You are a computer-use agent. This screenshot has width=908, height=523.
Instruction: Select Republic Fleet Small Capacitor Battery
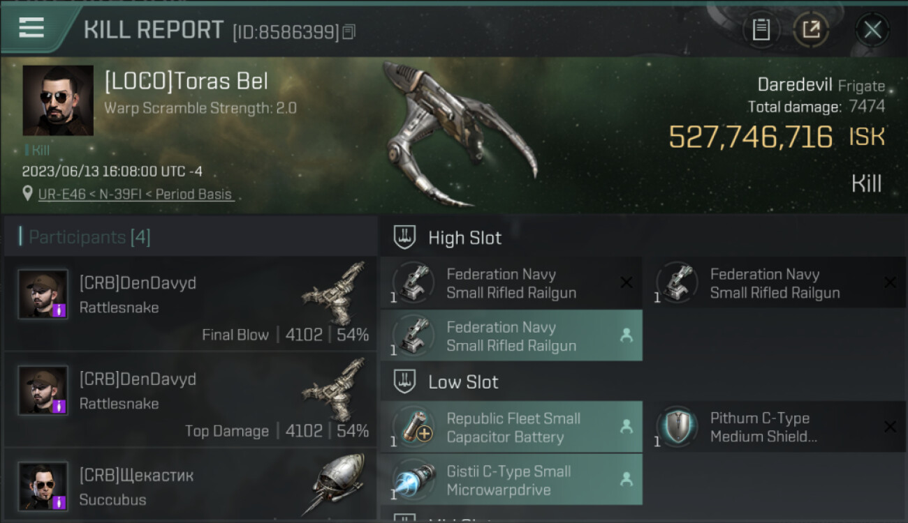point(511,427)
